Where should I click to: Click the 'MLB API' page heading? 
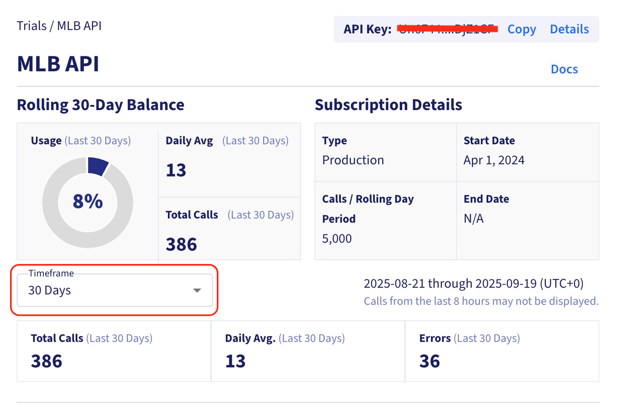(58, 64)
